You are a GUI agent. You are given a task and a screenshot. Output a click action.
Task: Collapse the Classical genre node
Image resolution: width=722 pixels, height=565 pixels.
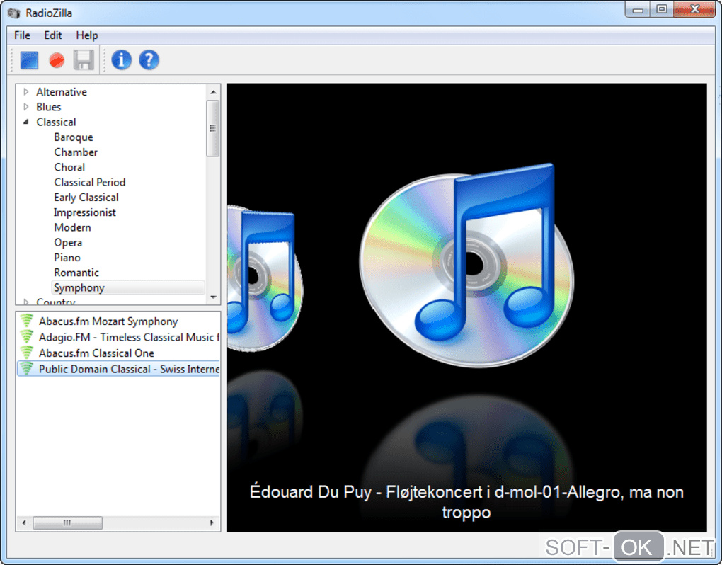(26, 122)
